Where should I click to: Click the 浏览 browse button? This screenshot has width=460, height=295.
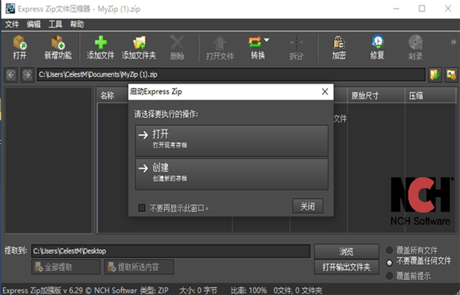[347, 251]
